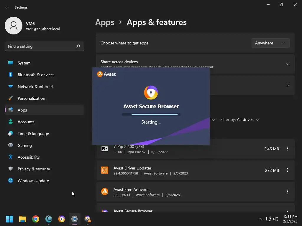Click the Settings gear on the taskbar

click(75, 219)
